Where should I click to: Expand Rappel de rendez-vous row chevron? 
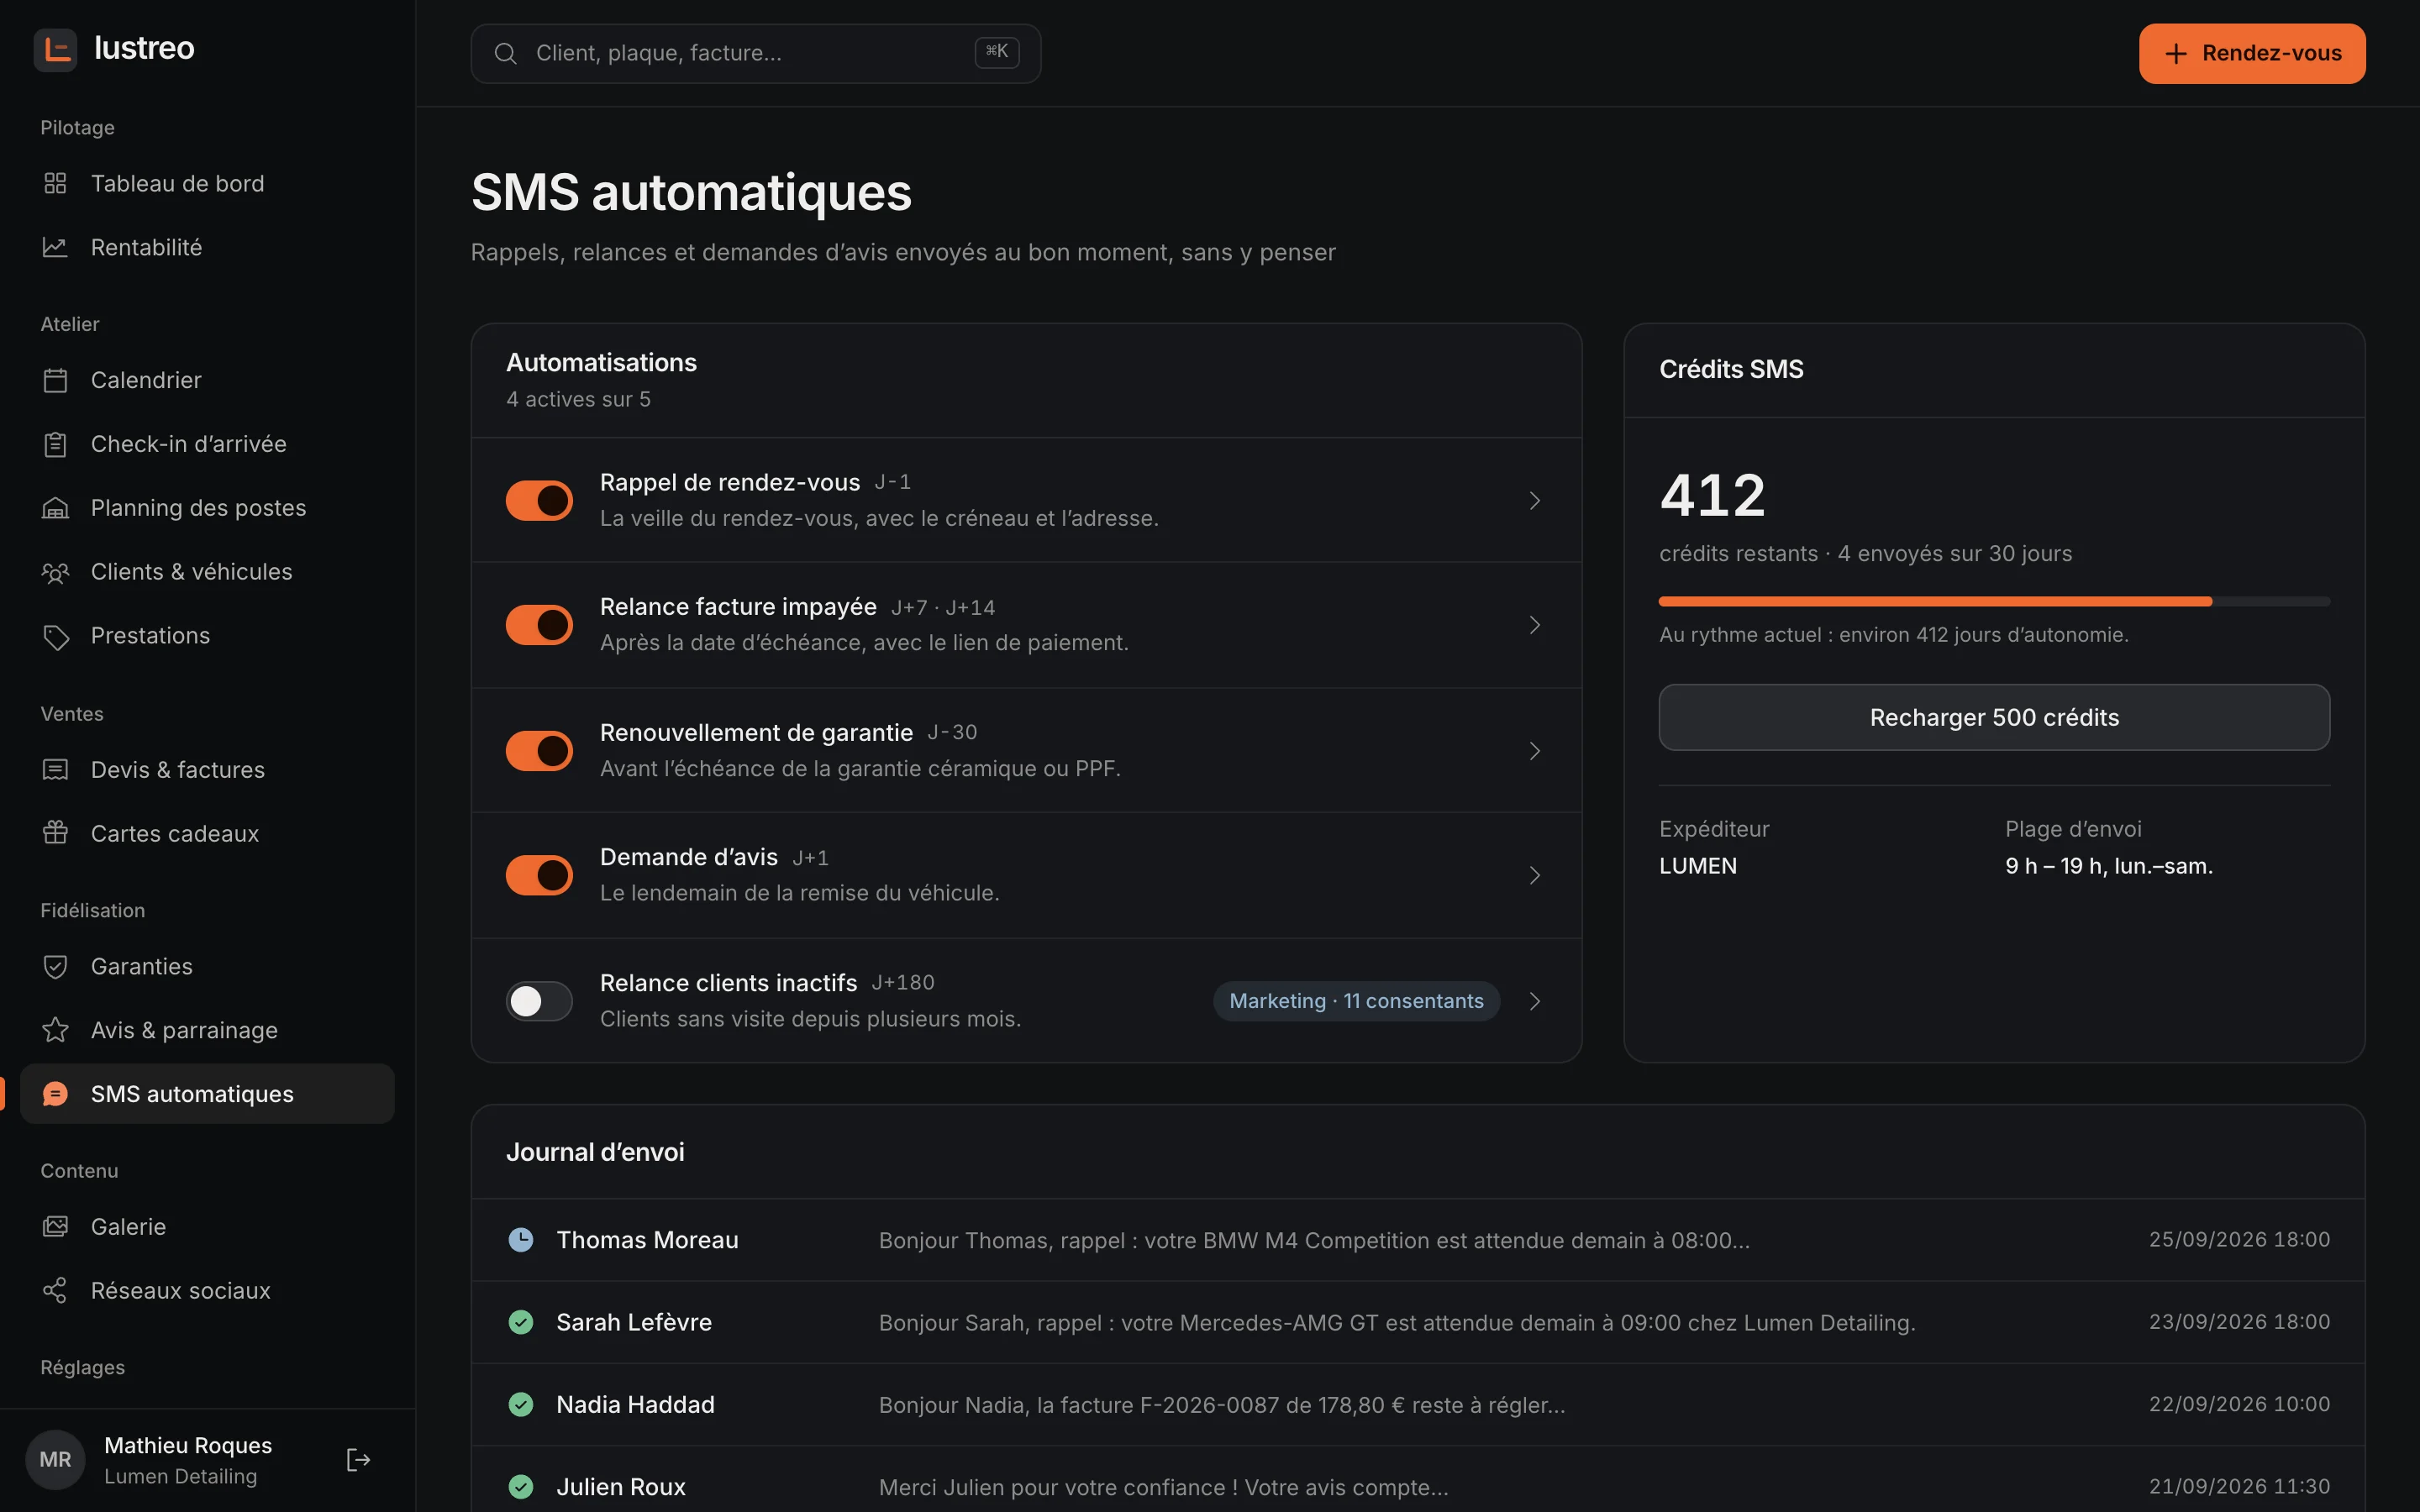1535,501
